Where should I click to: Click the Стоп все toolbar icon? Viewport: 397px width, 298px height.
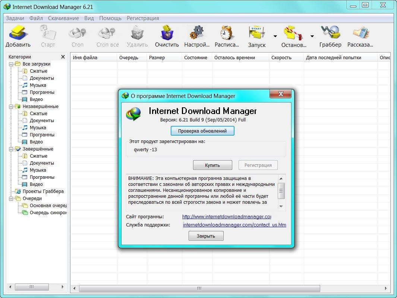(107, 33)
